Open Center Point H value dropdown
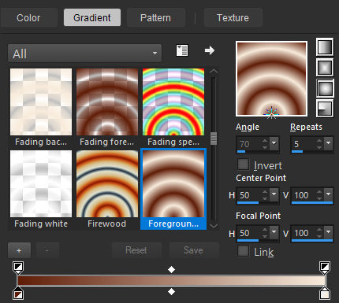Screen dimensions: 339x303 point(274,194)
